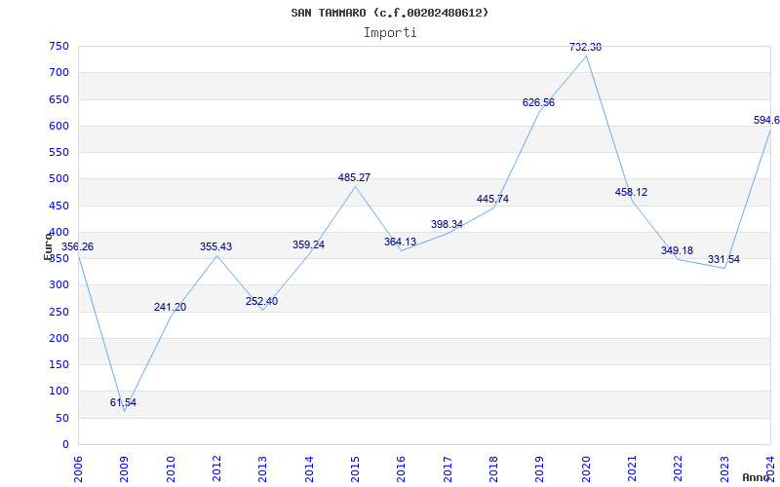Select the 250 y-axis tick label
The height and width of the screenshot is (487, 780).
tap(58, 312)
